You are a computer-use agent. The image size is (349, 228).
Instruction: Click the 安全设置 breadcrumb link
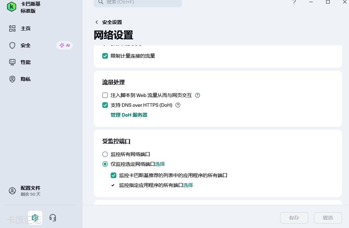[x=112, y=22]
